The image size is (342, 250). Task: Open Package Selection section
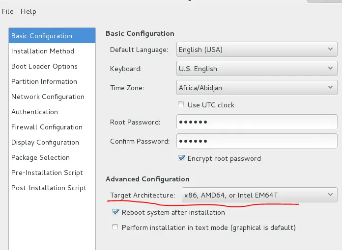[x=40, y=157]
